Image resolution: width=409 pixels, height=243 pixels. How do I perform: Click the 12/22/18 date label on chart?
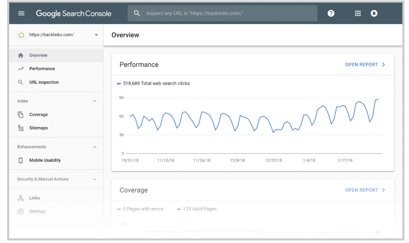coord(273,160)
